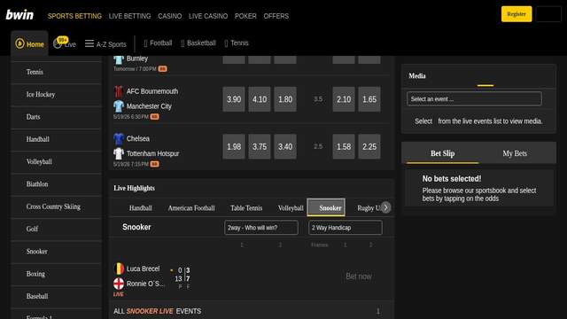Click the yellow Register button
Image resolution: width=567 pixels, height=319 pixels.
[517, 14]
